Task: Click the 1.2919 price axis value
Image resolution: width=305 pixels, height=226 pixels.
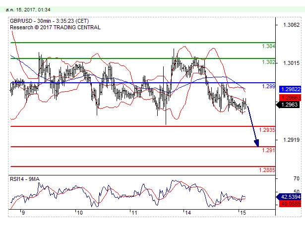Action: pos(292,140)
